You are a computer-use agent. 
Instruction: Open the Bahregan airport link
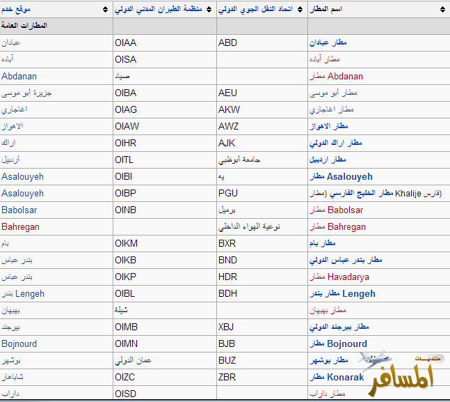coord(337,226)
